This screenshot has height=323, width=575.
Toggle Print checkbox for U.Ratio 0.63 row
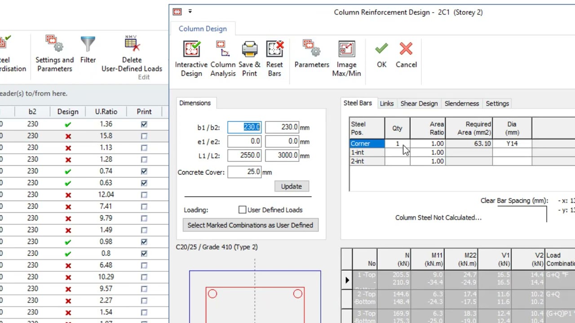144,183
